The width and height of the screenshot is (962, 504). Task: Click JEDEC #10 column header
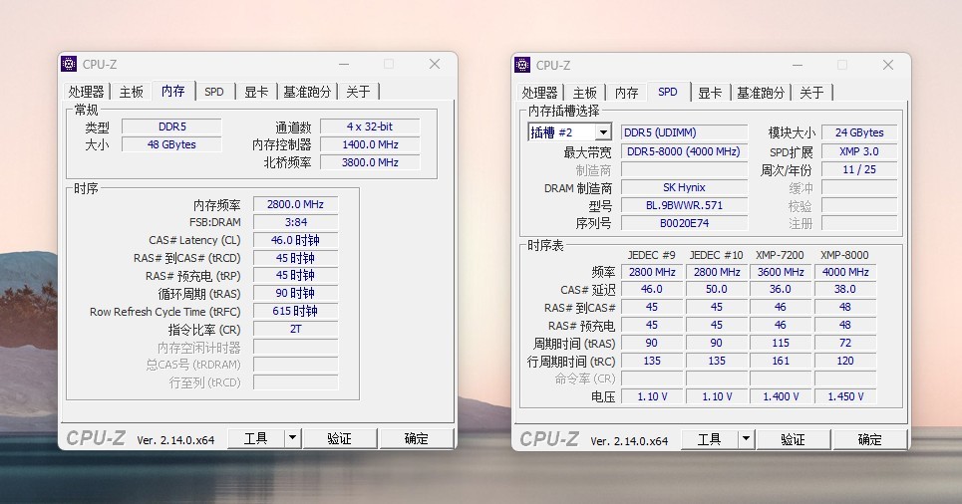pos(716,255)
